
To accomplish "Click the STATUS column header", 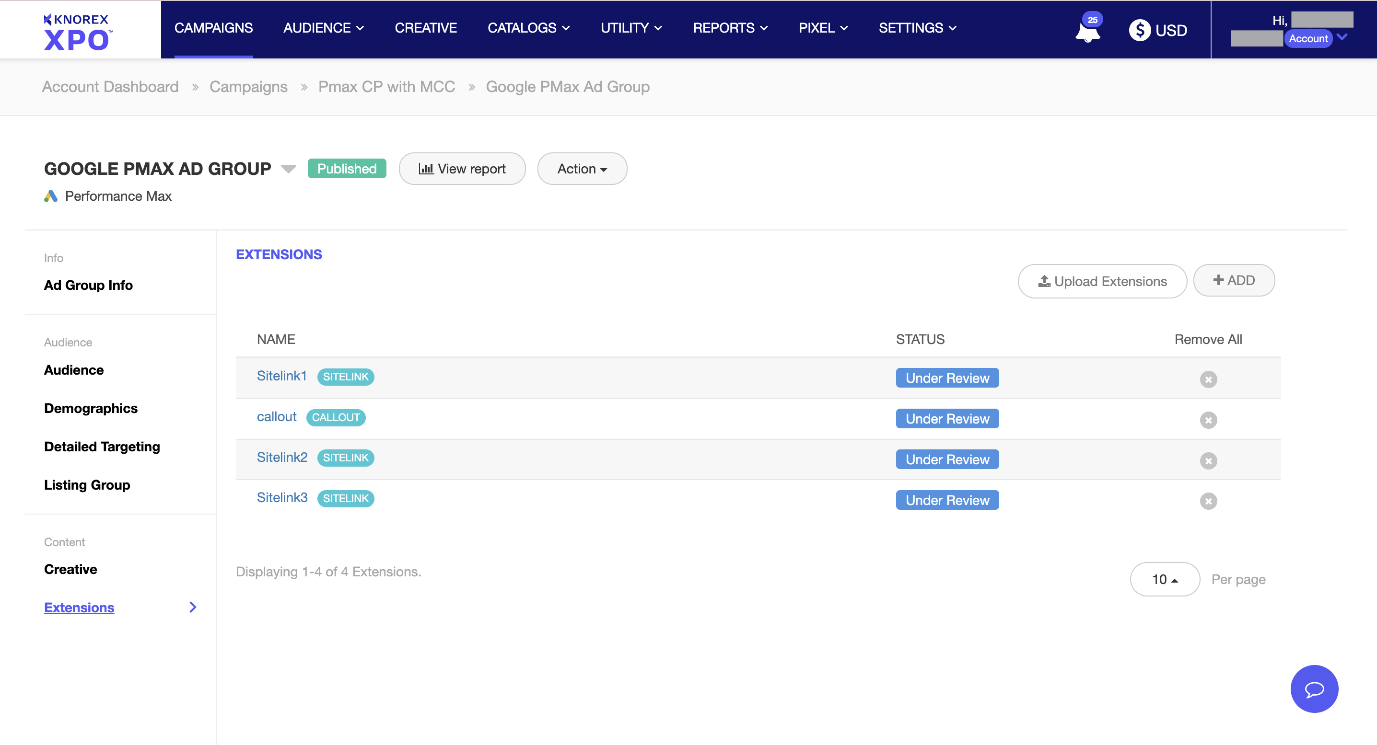I will pyautogui.click(x=920, y=339).
